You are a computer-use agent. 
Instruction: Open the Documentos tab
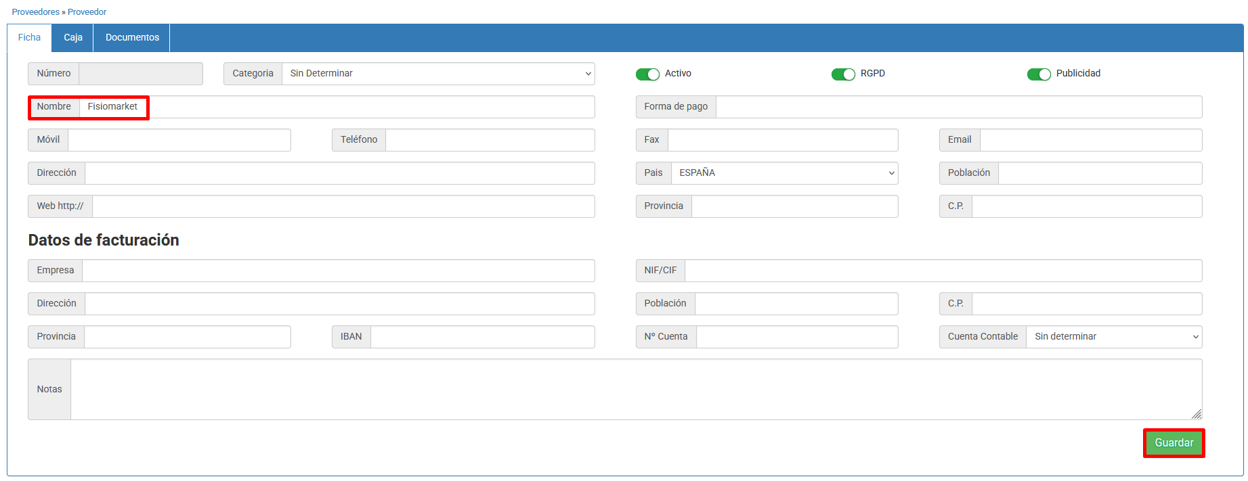[x=132, y=38]
